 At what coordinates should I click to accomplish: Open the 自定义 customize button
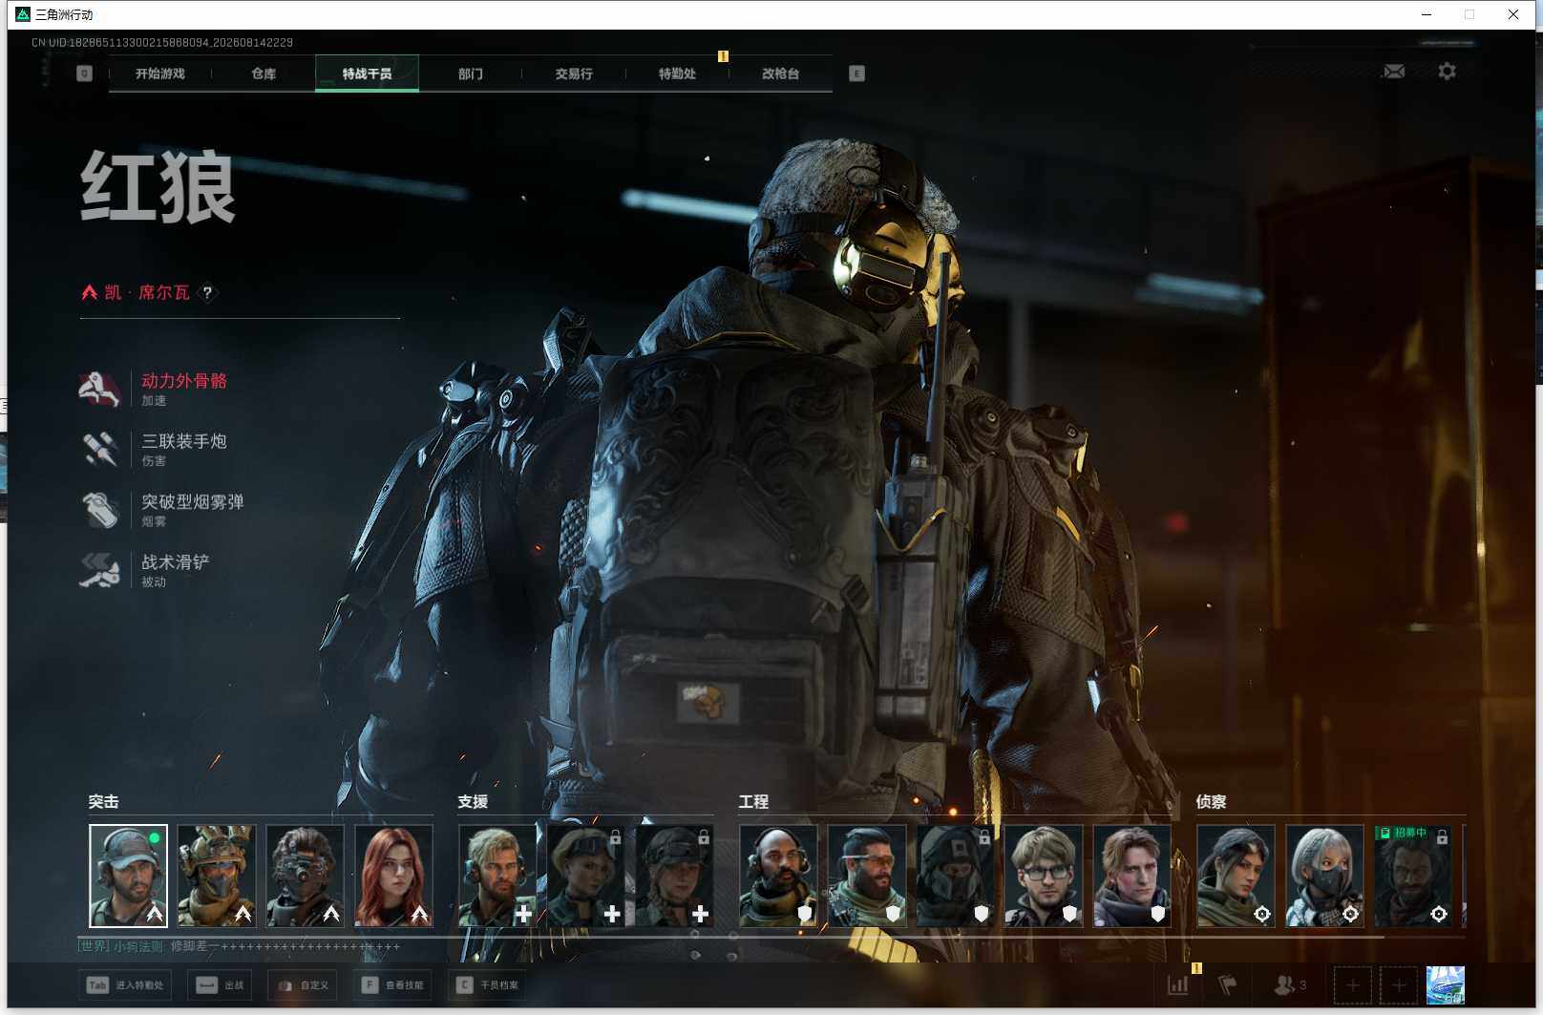(303, 985)
